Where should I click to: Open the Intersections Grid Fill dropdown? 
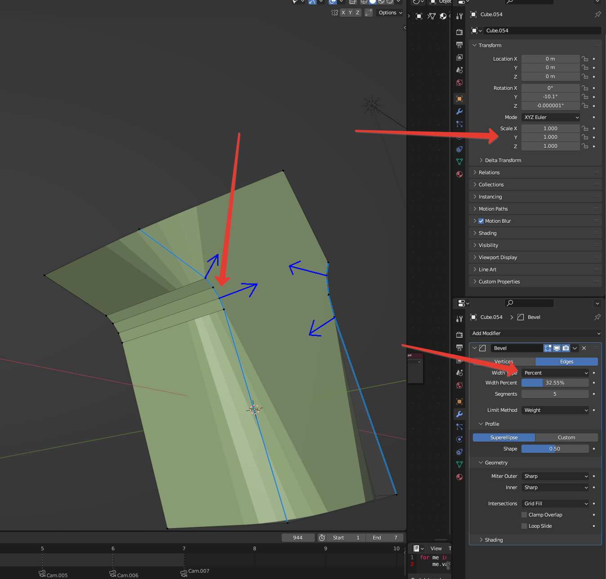tap(555, 504)
